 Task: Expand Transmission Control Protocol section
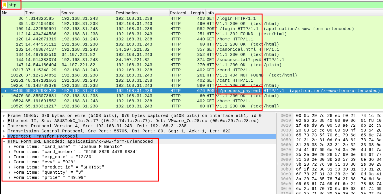click(x=4, y=131)
